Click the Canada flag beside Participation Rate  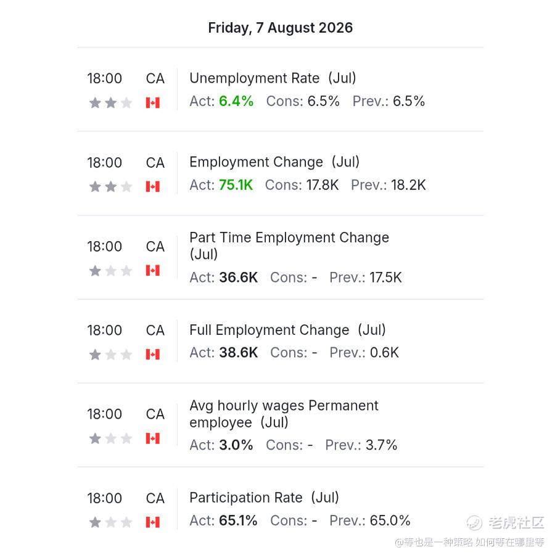(153, 522)
